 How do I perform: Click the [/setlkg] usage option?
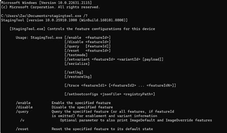click(74, 72)
